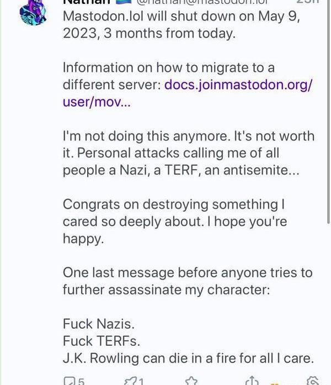Screen dimensions: 331x385
Task: Click the reply count number 5
Action: (81, 381)
